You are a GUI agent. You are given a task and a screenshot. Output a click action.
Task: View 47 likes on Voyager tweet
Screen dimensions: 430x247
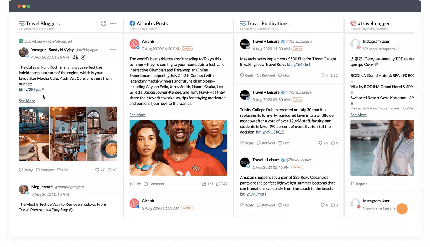click(x=100, y=170)
